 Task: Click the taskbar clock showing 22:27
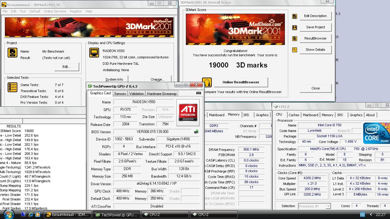click(x=381, y=214)
